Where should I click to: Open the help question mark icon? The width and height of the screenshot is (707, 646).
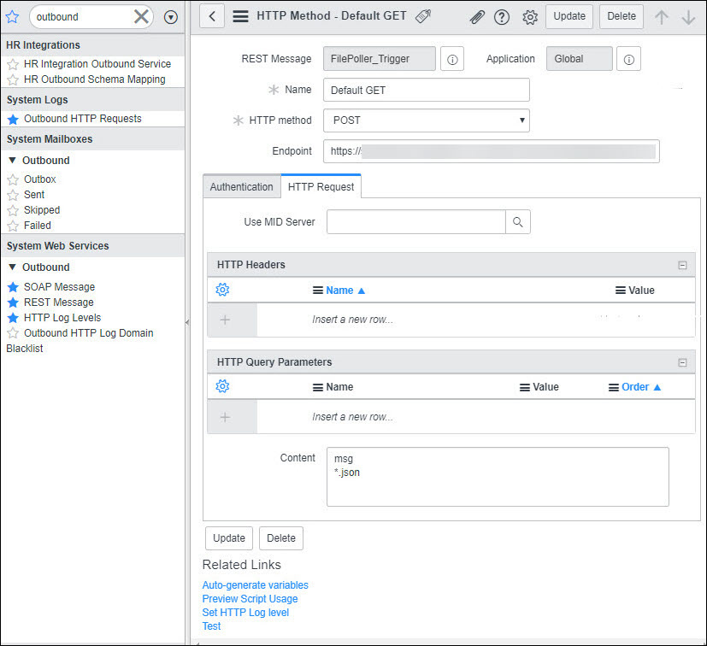502,17
